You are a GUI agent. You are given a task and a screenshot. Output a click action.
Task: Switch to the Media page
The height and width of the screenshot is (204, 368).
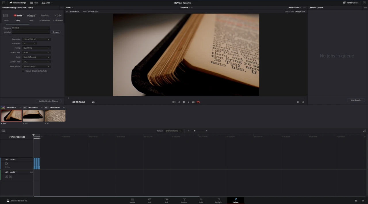(x=132, y=201)
